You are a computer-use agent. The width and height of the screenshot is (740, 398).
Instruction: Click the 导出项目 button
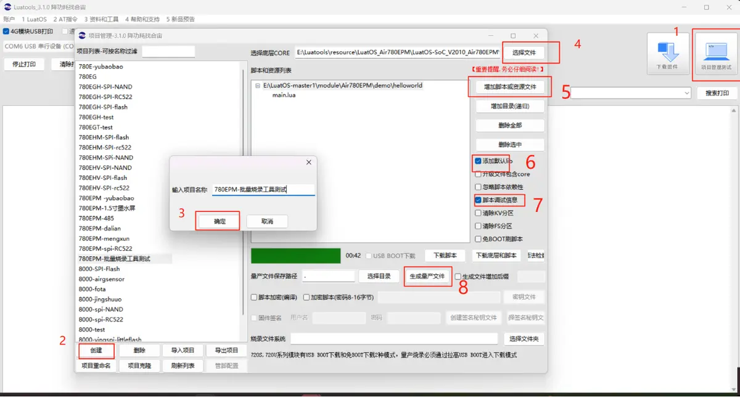(x=226, y=351)
